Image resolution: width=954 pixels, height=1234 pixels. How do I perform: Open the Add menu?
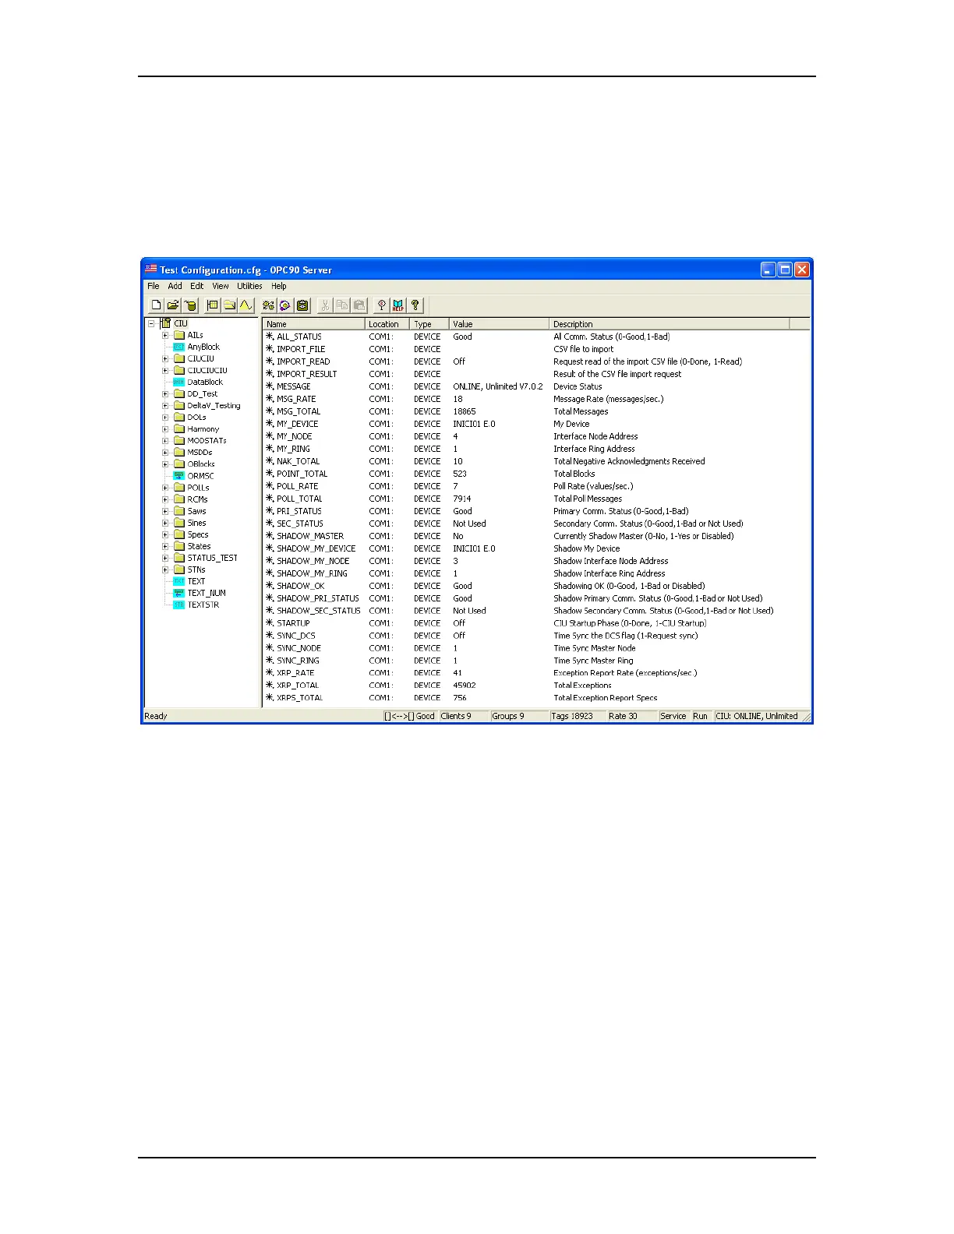[x=175, y=286]
